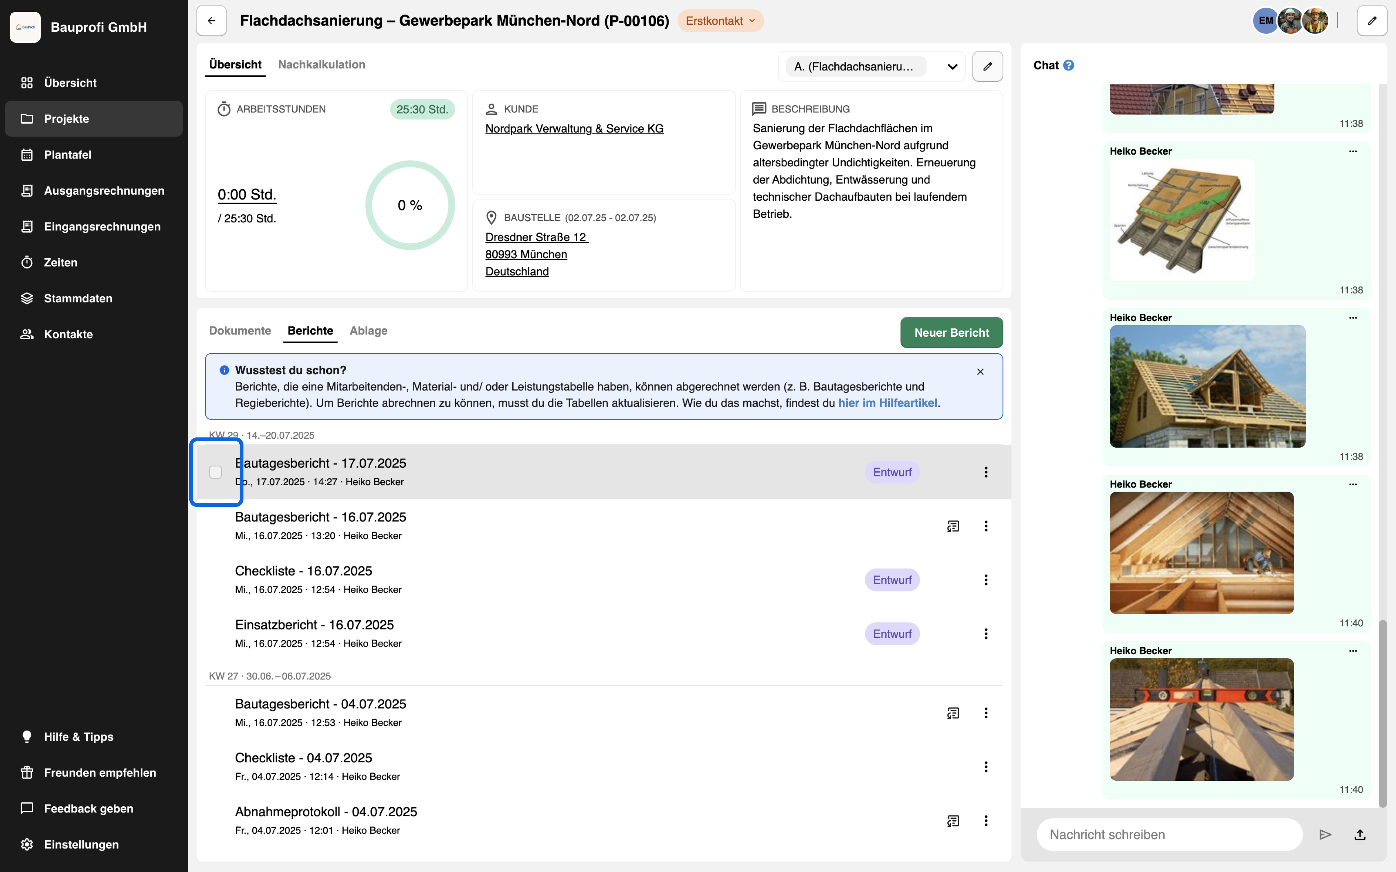
Task: Open the attic interior photo in chat
Action: pyautogui.click(x=1202, y=552)
